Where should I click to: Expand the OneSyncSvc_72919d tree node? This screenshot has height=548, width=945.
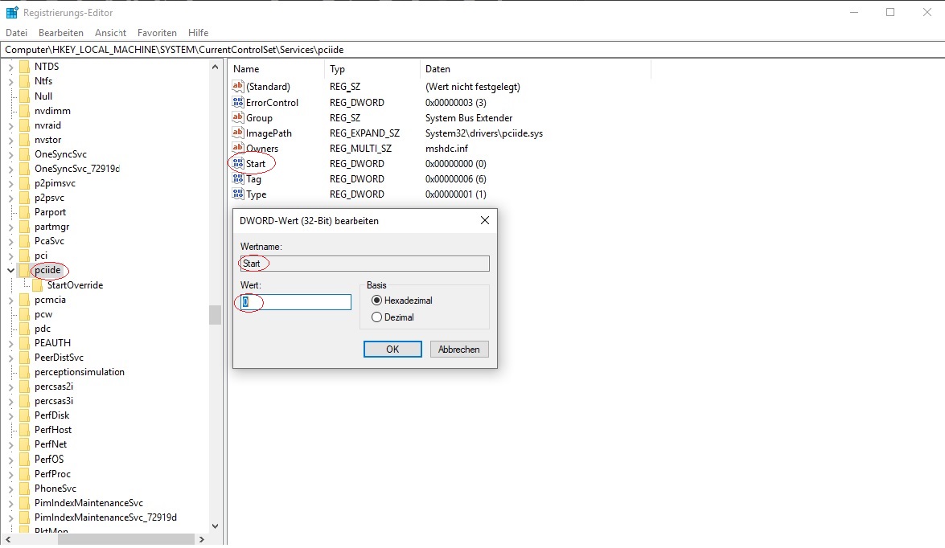(x=10, y=169)
